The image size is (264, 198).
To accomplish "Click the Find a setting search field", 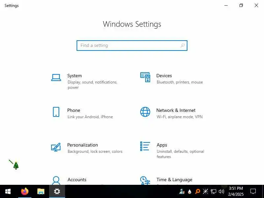I will tap(132, 46).
